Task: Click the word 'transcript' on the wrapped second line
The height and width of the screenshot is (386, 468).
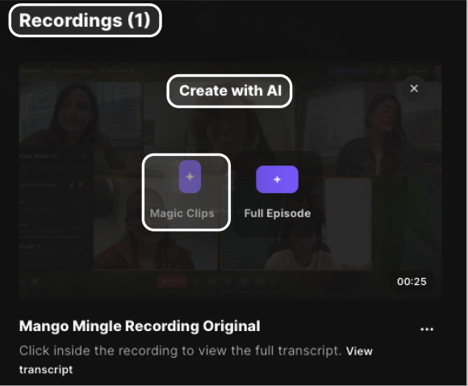Action: pyautogui.click(x=46, y=370)
